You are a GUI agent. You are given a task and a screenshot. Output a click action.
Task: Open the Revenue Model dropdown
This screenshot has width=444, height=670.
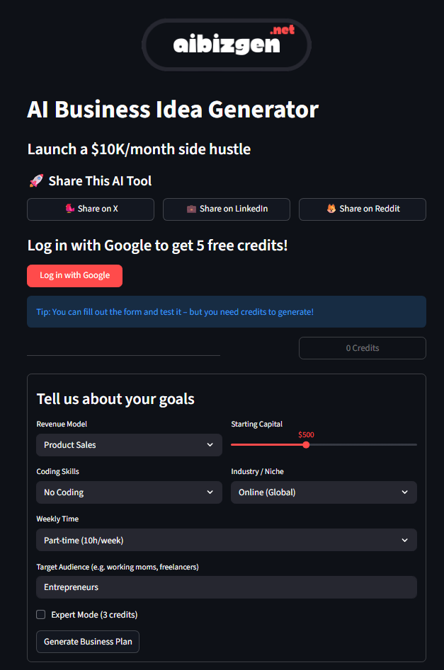129,444
